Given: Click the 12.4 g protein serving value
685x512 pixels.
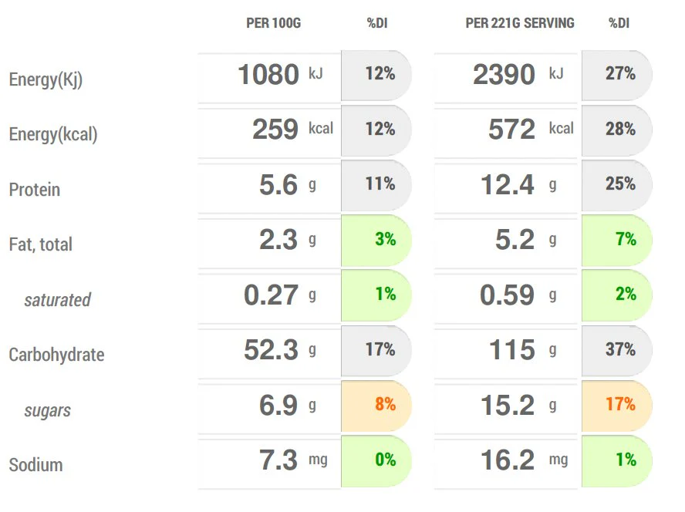Looking at the screenshot, I should [508, 185].
